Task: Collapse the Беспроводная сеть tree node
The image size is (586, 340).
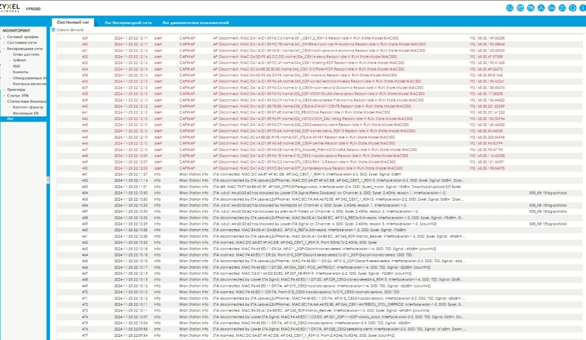Action: coord(4,48)
